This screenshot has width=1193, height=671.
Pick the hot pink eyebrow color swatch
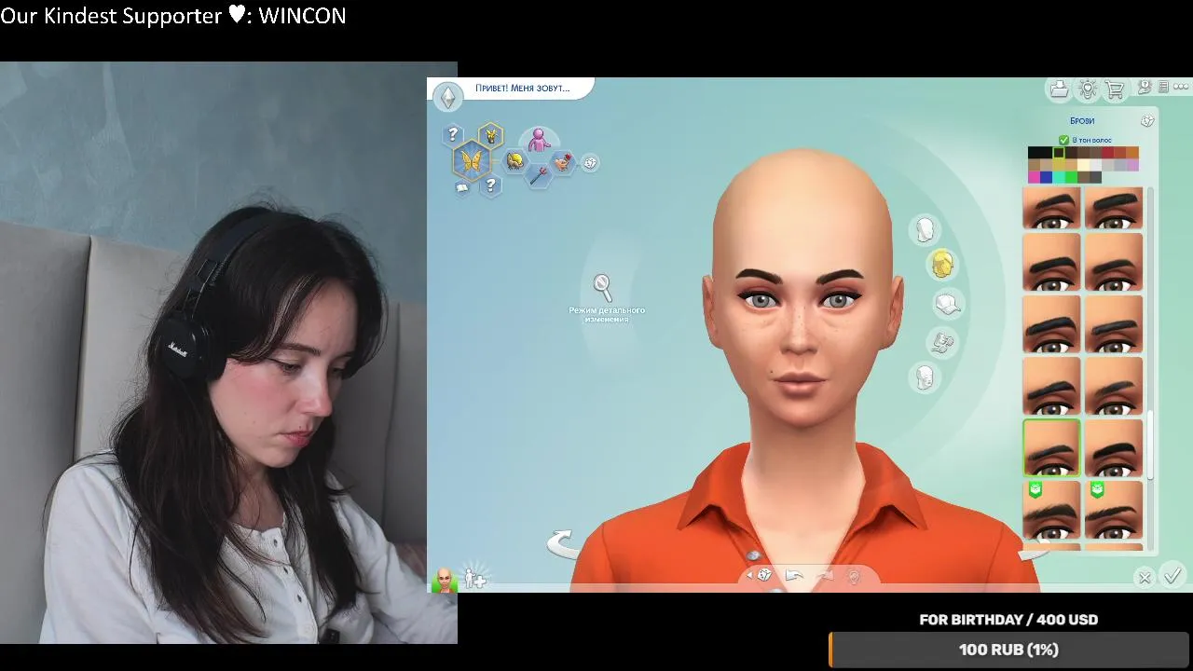tap(1034, 177)
